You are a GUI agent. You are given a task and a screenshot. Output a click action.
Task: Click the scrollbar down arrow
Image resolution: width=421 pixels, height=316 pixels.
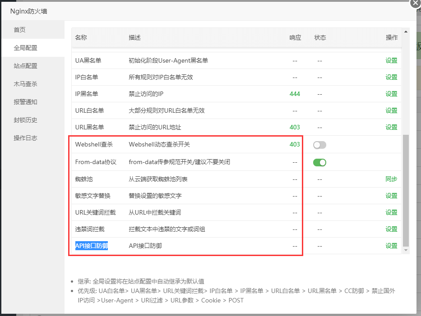[406, 250]
